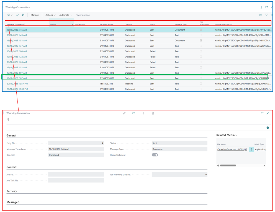
Task: Click the blue information icon on card
Action: [268, 128]
